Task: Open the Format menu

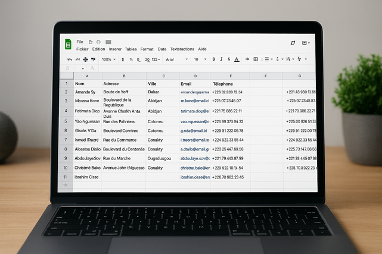Action: tap(147, 49)
